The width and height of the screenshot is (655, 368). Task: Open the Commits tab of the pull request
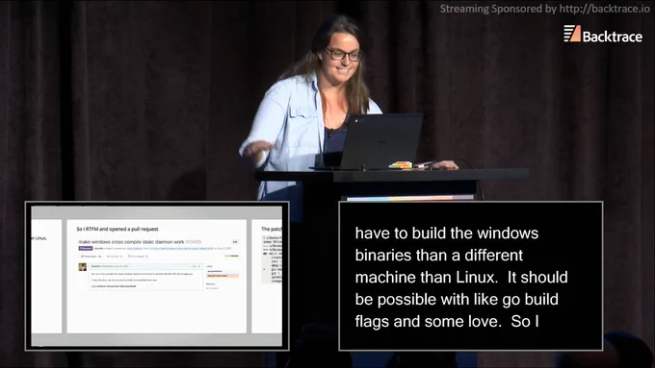tap(115, 257)
